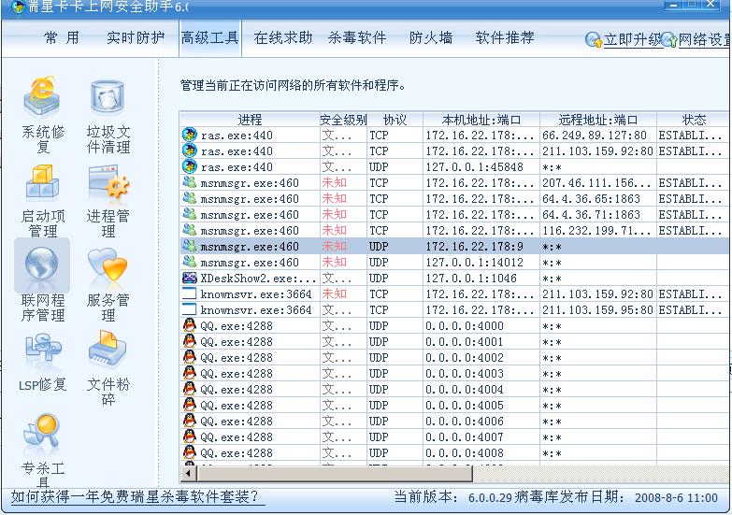Click the 网络设置 network settings icon
Image resolution: width=732 pixels, height=515 pixels.
(669, 39)
